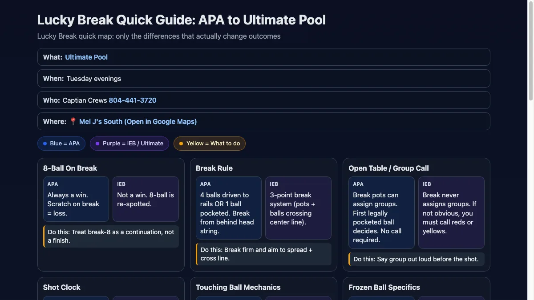Click the Yellow = What to do pill
Screen dimensions: 534x300
[210, 144]
